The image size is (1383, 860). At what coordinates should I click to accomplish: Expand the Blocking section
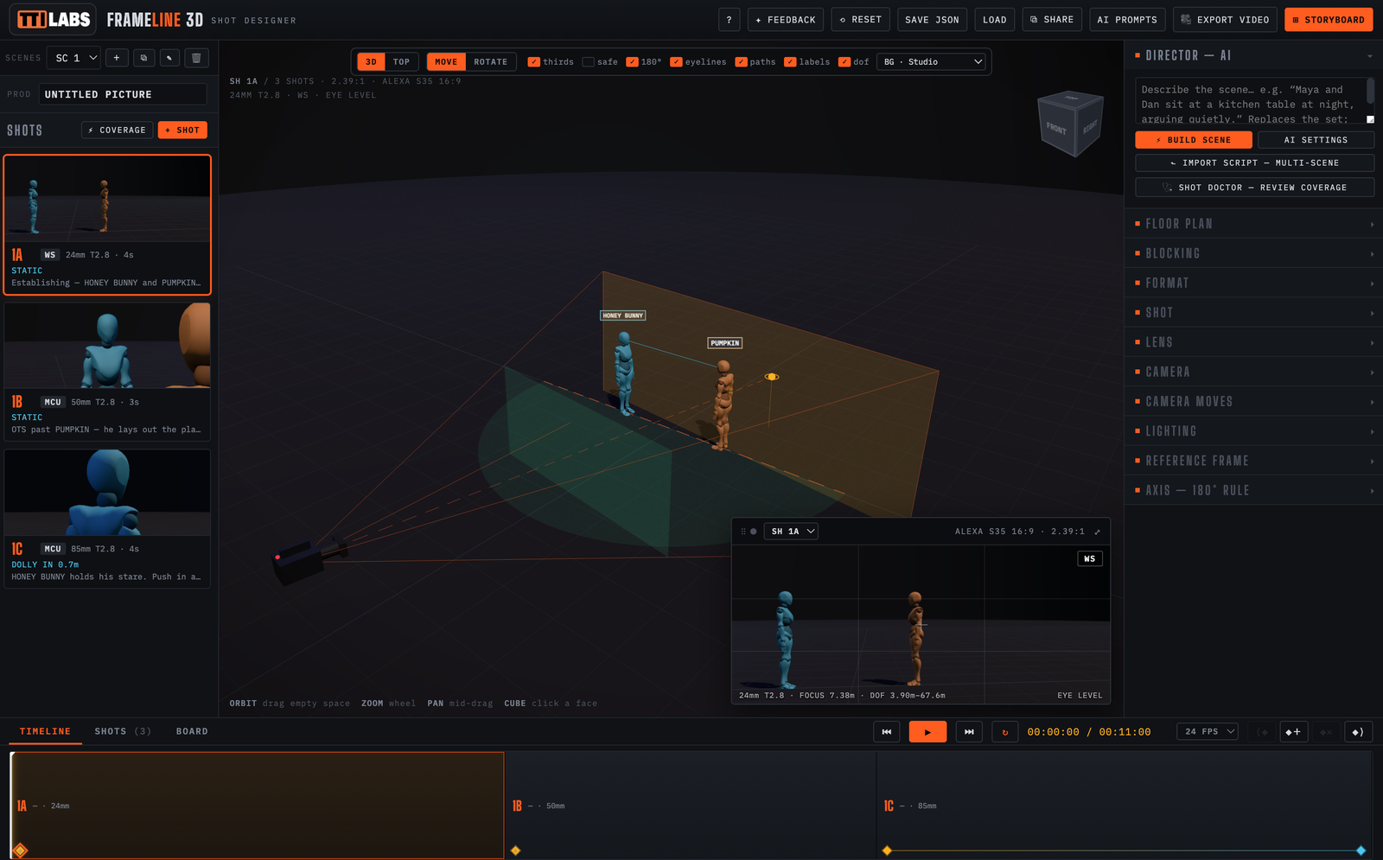click(x=1253, y=253)
